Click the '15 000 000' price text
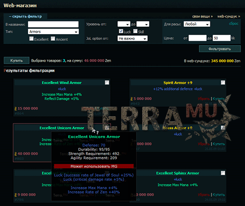245x206 pixels. coord(28,108)
